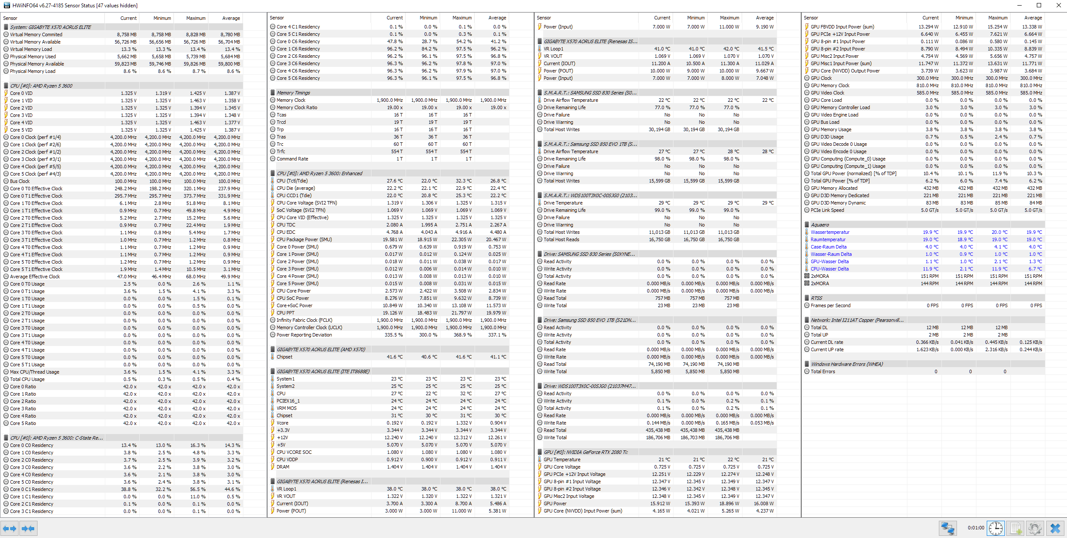Close the sensor window with the blue X button
Image resolution: width=1067 pixels, height=538 pixels.
1055,528
